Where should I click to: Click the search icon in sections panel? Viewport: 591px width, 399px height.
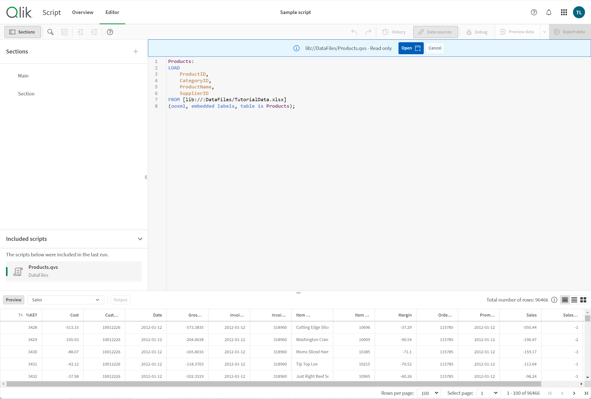click(x=50, y=32)
